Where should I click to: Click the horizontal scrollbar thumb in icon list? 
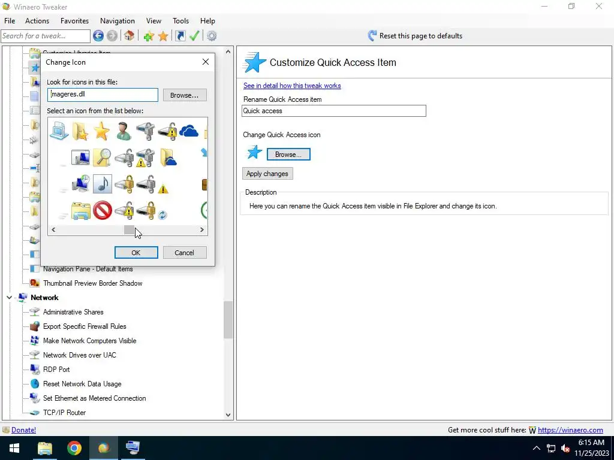[x=129, y=230]
